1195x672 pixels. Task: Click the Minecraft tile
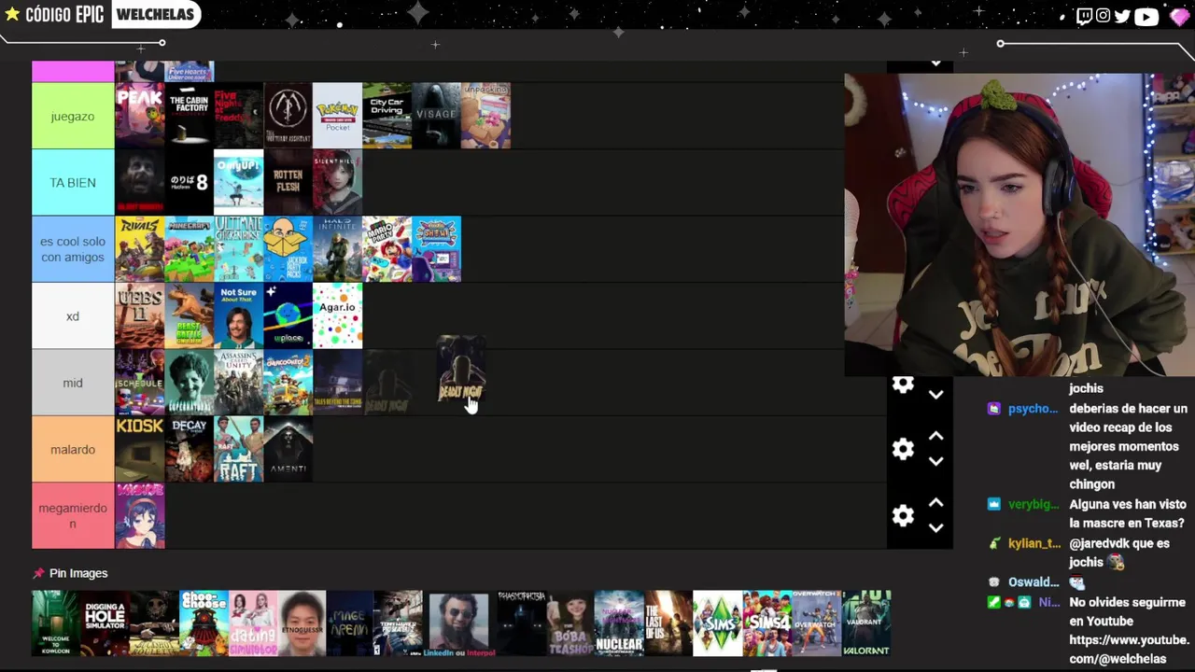point(190,249)
